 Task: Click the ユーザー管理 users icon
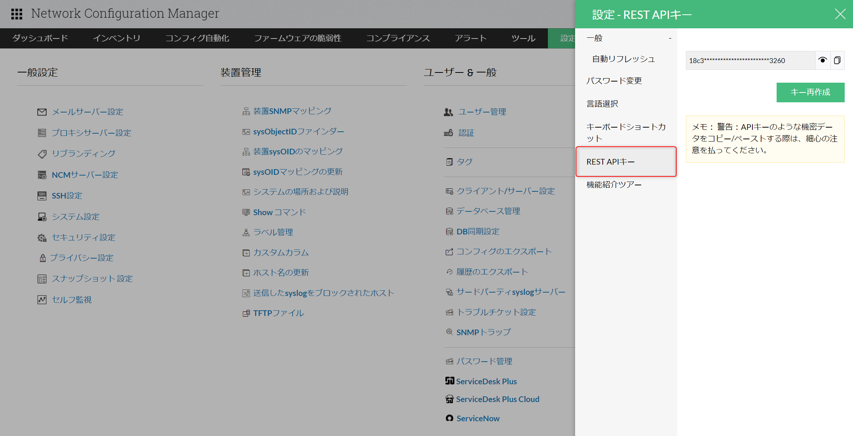448,112
